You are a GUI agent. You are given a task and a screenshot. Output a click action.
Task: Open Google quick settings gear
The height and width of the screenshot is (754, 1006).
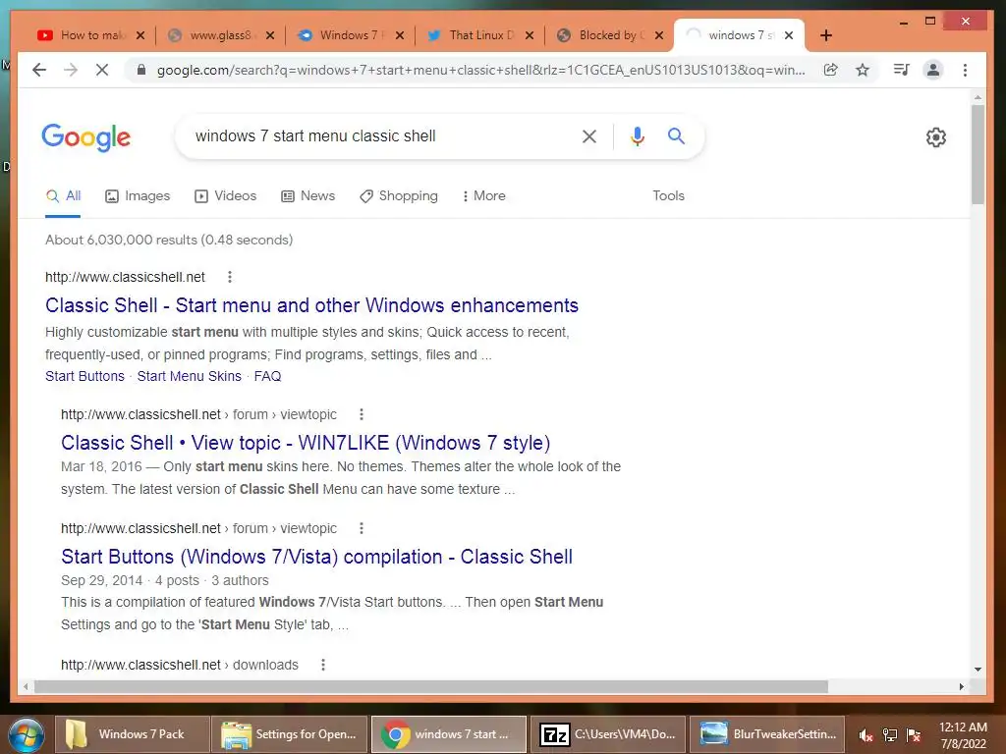[936, 137]
